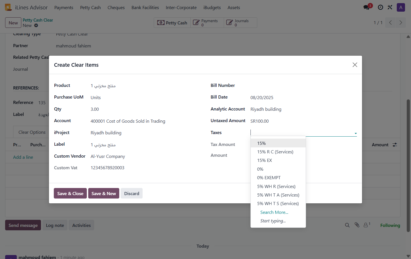
Task: Open the user avatar menu
Action: coord(401,7)
